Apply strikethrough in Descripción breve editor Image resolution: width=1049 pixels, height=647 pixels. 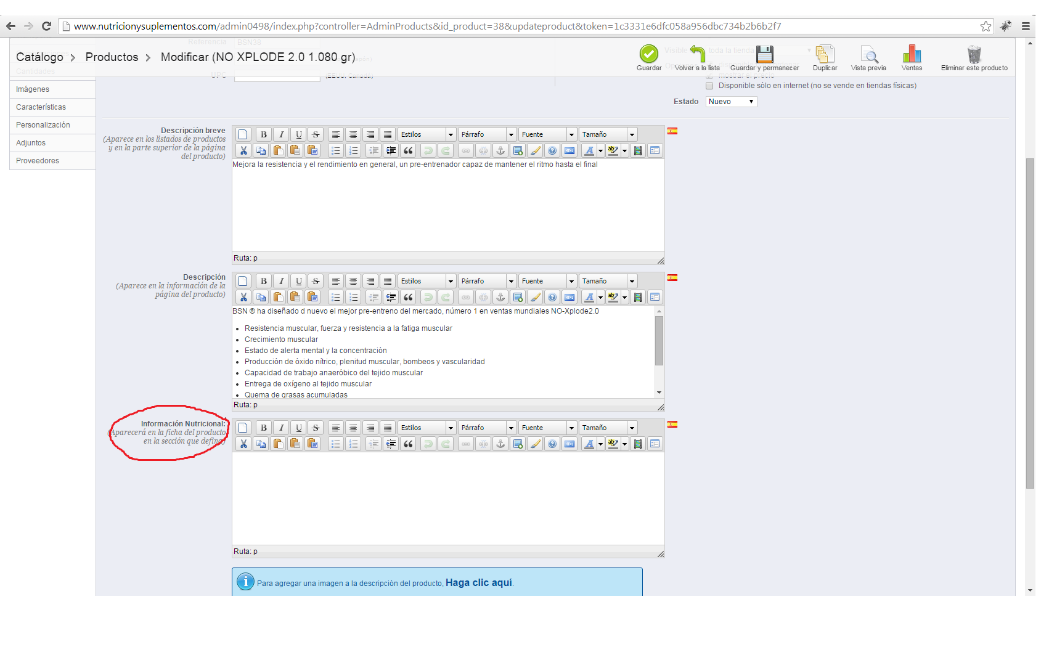[316, 134]
